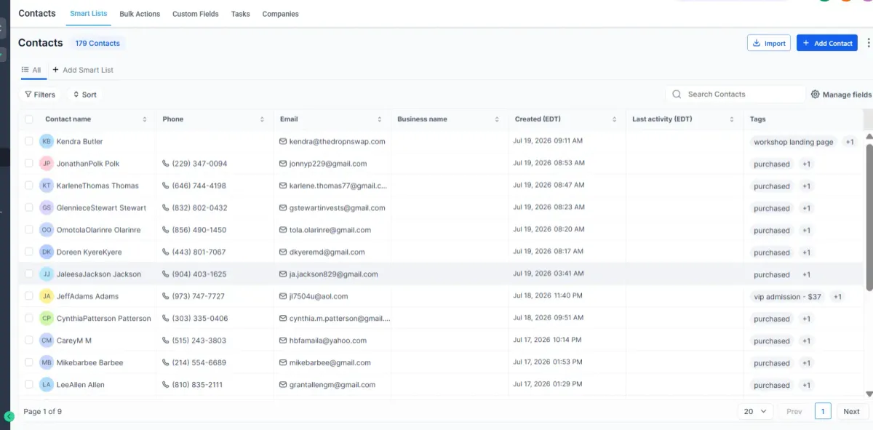Sort by Contact name column arrows

click(145, 119)
